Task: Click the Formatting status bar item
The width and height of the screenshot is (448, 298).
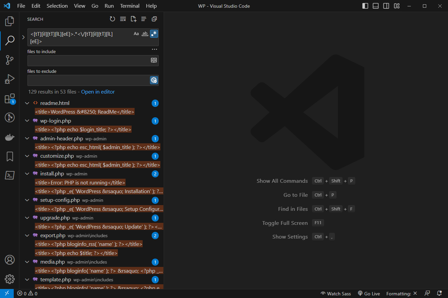Action: pos(401,294)
